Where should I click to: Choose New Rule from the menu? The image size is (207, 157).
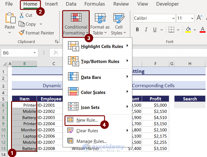point(87,120)
